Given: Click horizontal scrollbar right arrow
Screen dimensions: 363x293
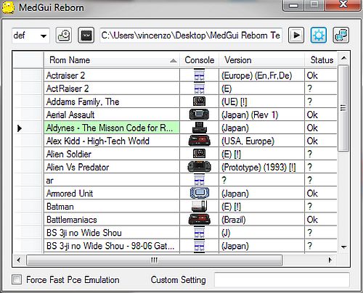Looking at the screenshot, I should (x=330, y=260).
